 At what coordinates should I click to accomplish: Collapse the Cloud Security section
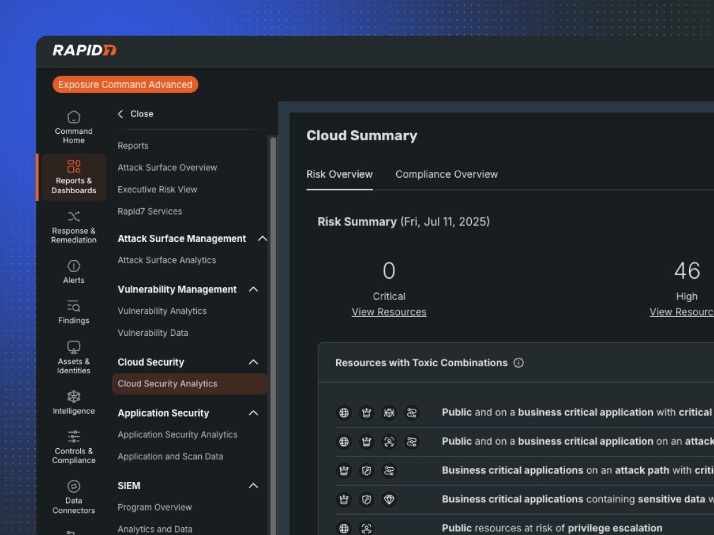coord(253,362)
